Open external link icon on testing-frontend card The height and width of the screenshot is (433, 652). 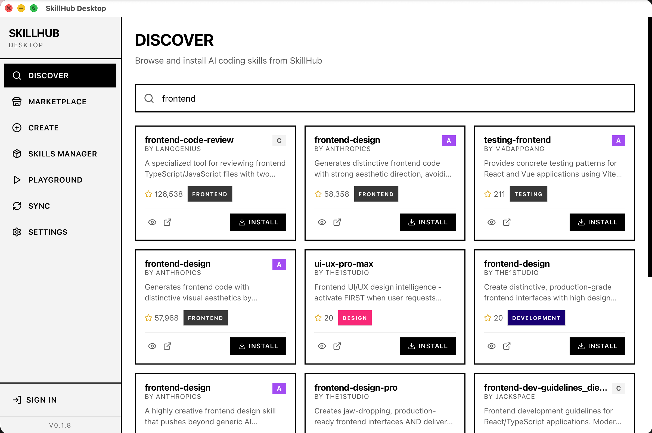pyautogui.click(x=506, y=222)
